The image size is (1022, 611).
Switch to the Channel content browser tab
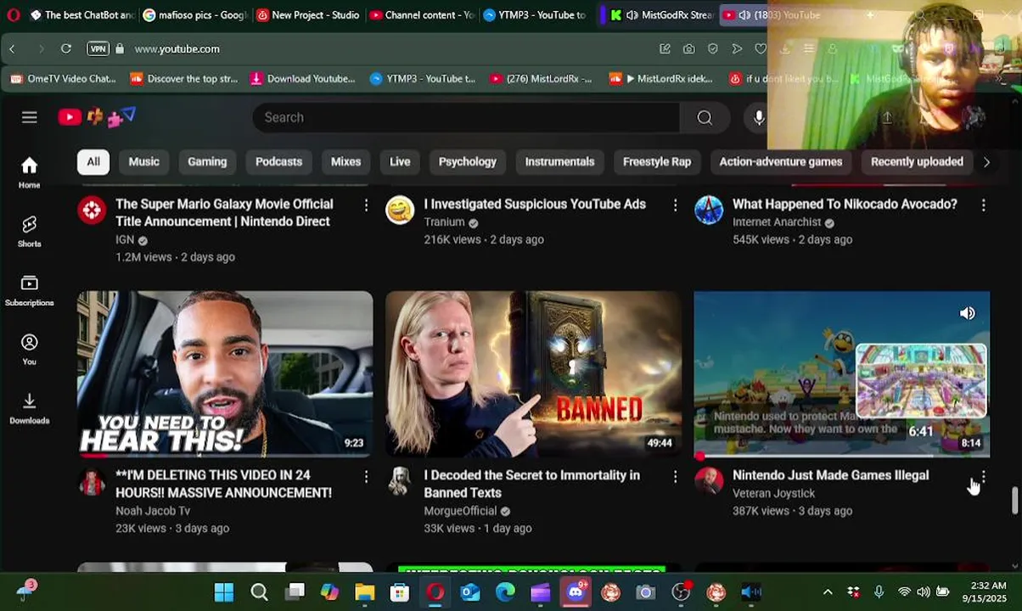[421, 14]
